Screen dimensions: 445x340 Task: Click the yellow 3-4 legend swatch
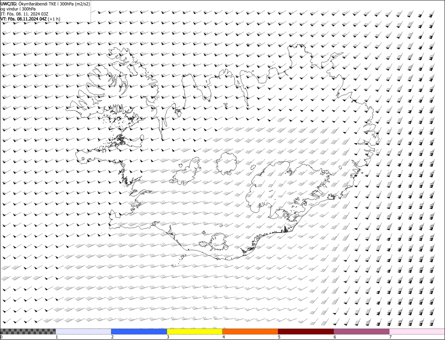click(195, 331)
